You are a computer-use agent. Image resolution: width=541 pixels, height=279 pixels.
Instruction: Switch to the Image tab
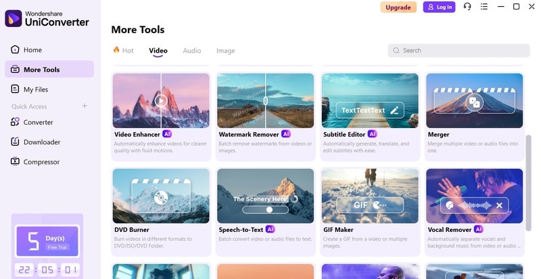point(226,51)
